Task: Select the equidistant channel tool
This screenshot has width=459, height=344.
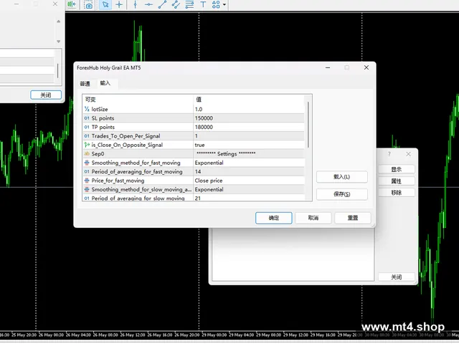Action: click(x=176, y=4)
